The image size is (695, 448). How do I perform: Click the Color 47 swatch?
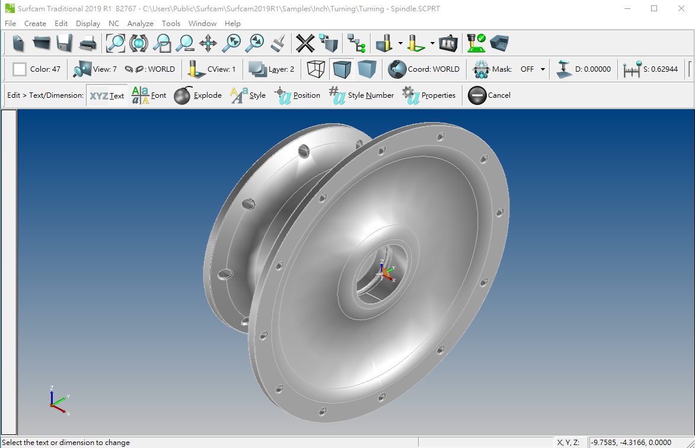pyautogui.click(x=20, y=69)
